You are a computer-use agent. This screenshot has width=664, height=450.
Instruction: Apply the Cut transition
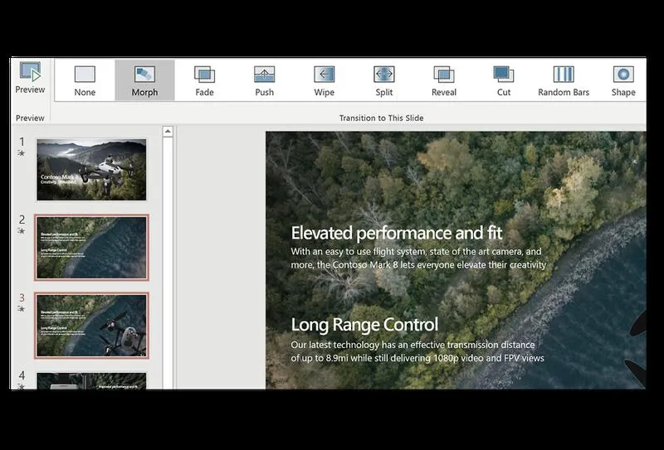(x=504, y=80)
